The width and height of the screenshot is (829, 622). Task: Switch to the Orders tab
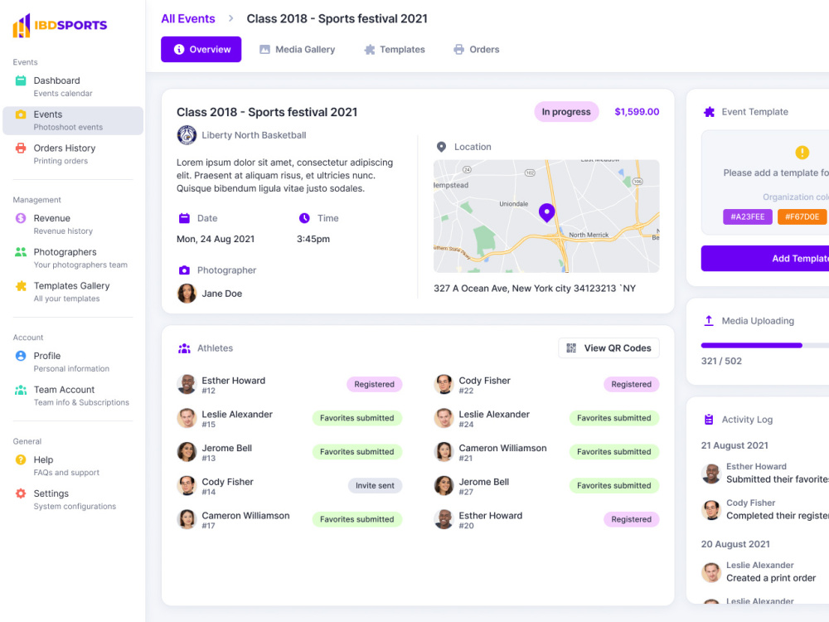(477, 49)
